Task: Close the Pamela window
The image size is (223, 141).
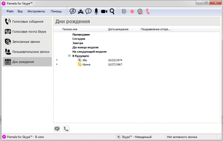Action: pyautogui.click(x=216, y=3)
